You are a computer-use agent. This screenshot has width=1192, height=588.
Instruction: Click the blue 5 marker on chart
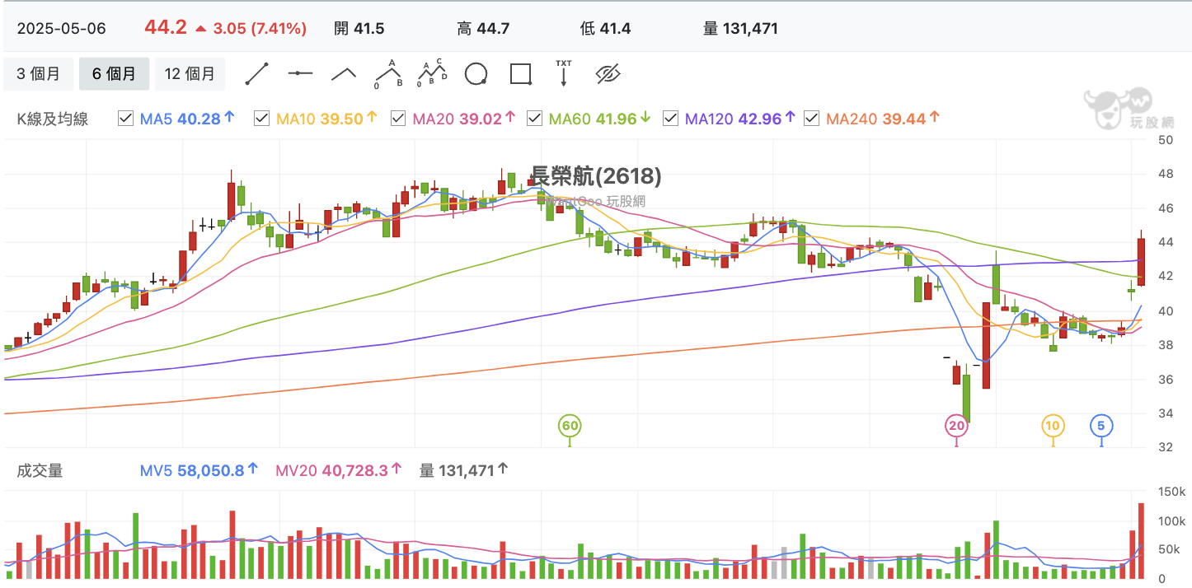(1101, 426)
